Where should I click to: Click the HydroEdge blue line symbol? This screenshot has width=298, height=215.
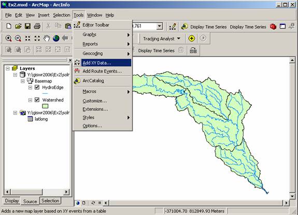tap(45, 94)
